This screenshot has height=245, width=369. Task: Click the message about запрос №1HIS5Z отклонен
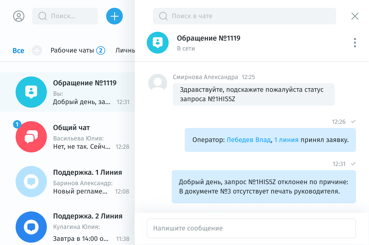264,187
